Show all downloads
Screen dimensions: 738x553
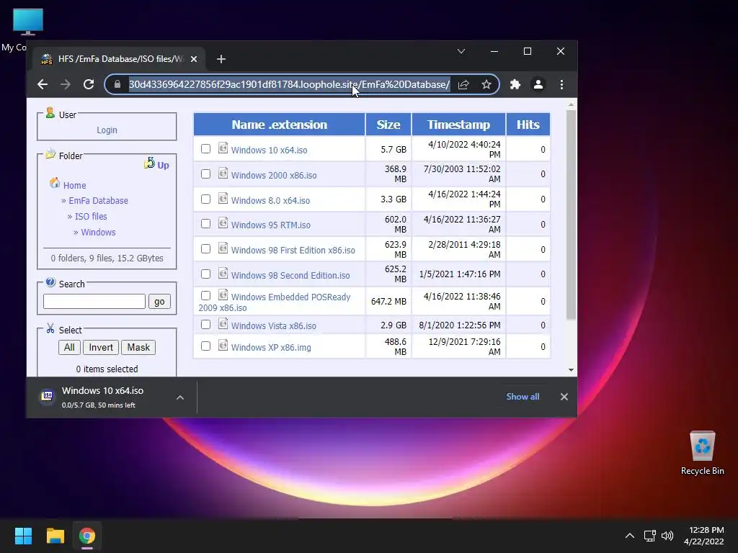point(523,397)
